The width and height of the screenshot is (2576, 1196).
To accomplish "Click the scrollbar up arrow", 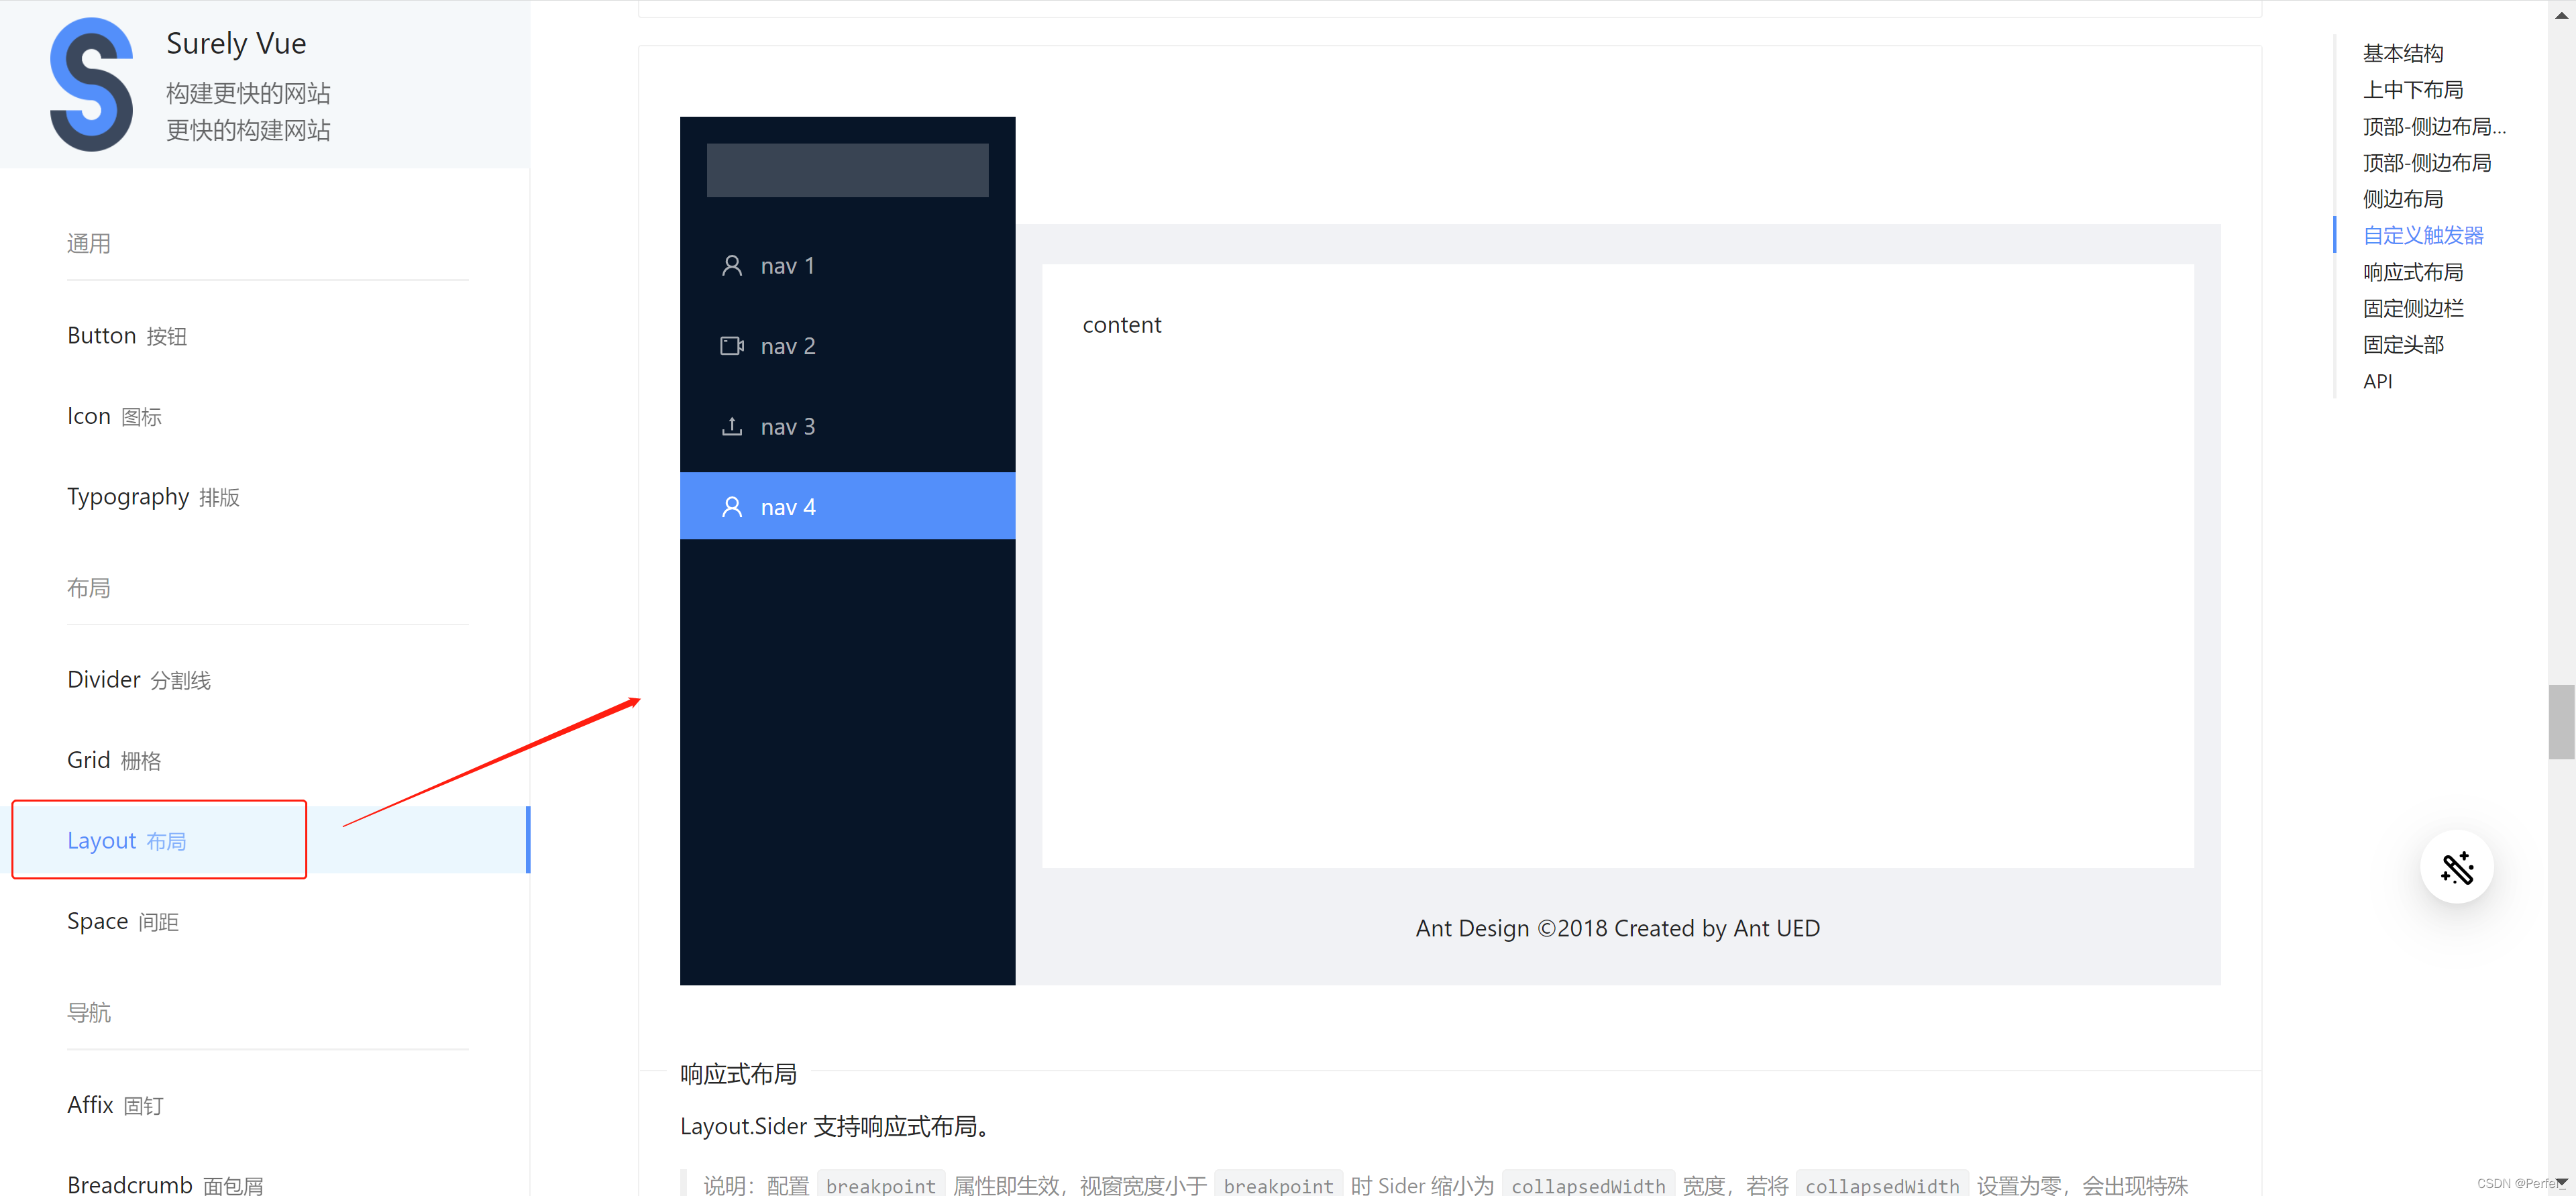I will (2561, 14).
